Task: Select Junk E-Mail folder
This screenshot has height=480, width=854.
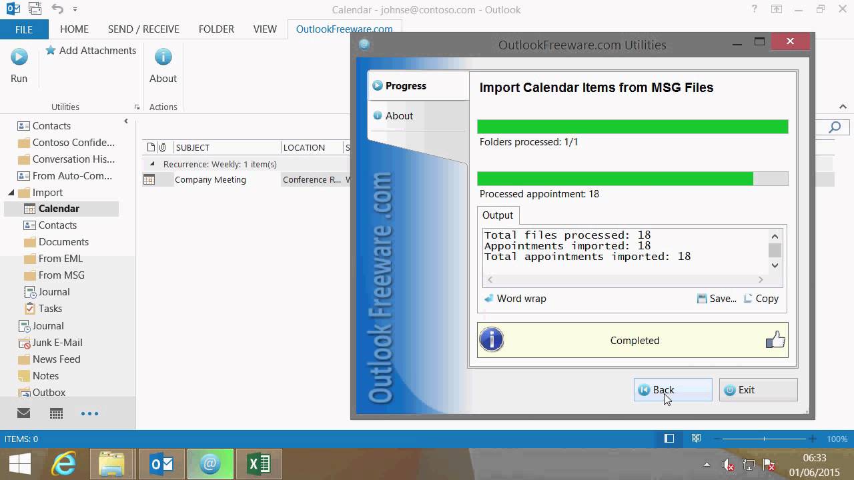Action: (57, 343)
